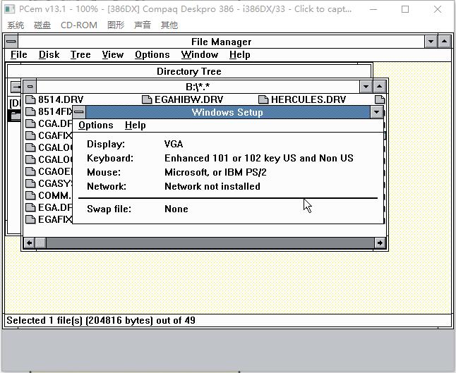
Task: Select the CGASYS file icon
Action: point(30,183)
